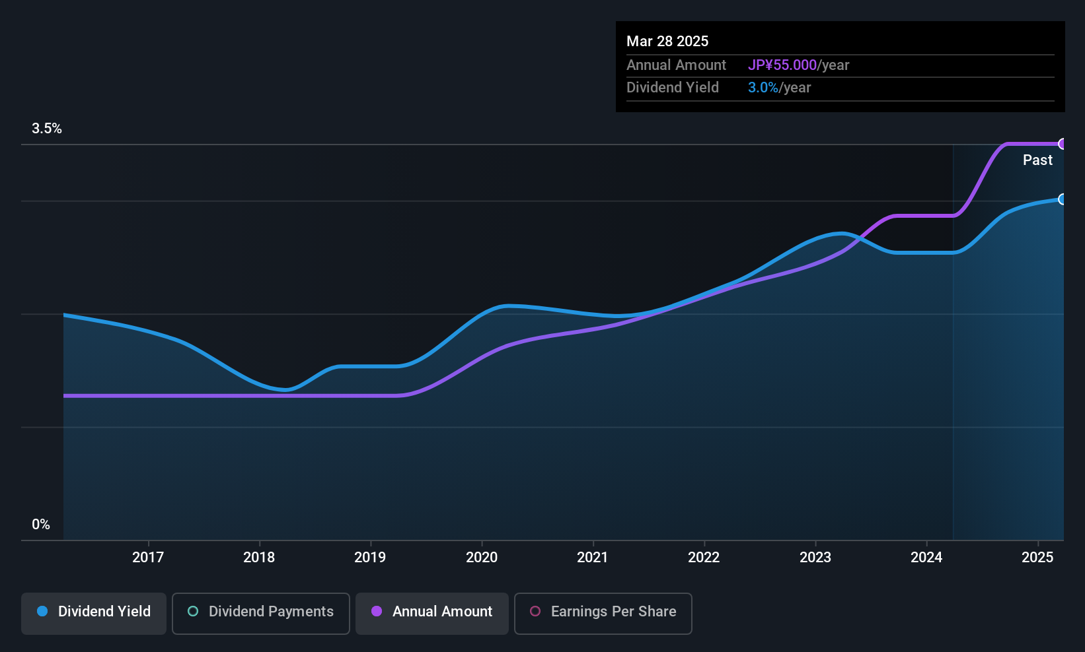Show the Earnings Per Share series
The width and height of the screenshot is (1085, 652).
pos(603,612)
